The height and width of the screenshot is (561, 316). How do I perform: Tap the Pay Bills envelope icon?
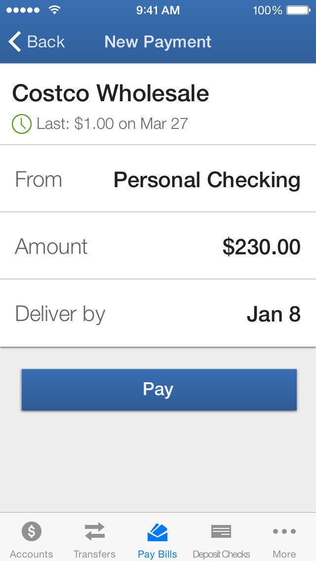coord(158,532)
